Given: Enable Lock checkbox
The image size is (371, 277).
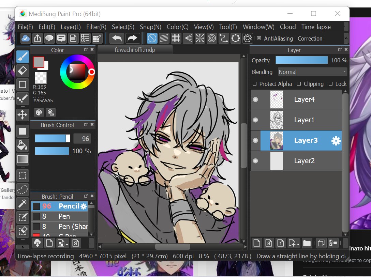Looking at the screenshot, I should pos(330,84).
